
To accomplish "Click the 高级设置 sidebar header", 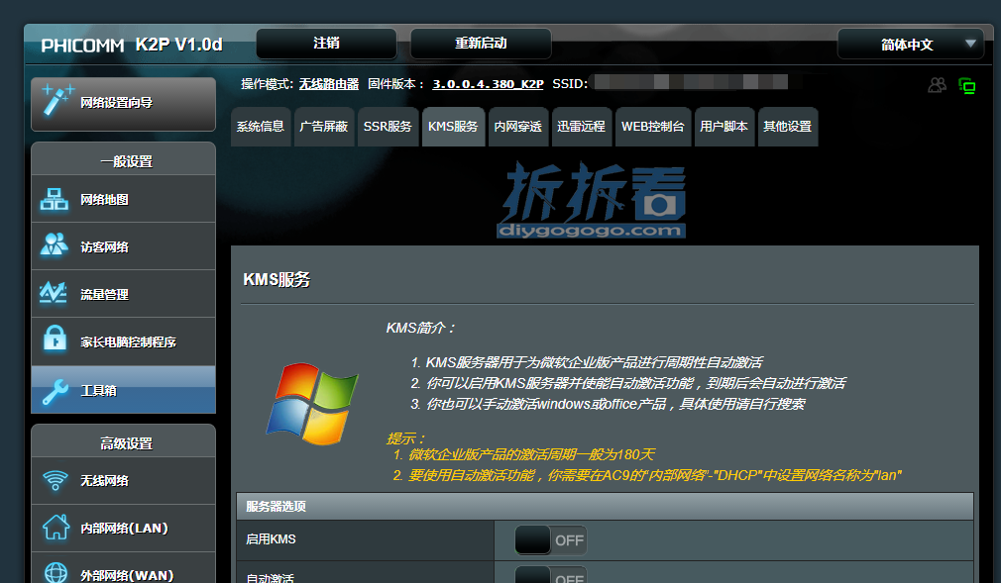I will (x=127, y=443).
